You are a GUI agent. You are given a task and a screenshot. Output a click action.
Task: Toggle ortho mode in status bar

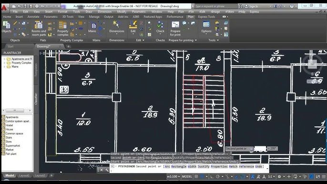pyautogui.click(x=212, y=176)
